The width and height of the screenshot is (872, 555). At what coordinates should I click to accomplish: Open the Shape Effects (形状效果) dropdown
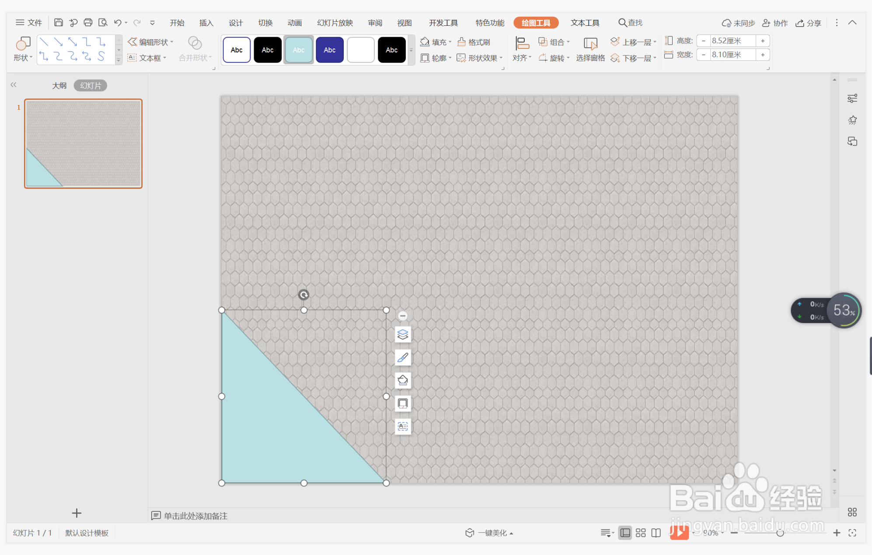[x=480, y=58]
